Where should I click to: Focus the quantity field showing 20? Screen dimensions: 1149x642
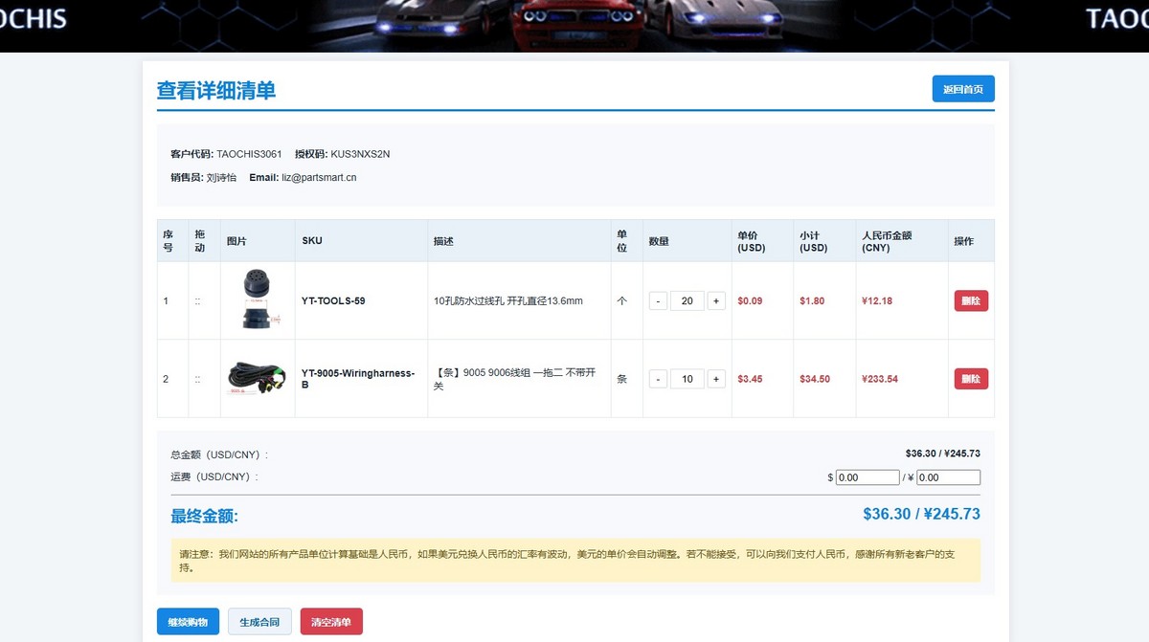(687, 300)
